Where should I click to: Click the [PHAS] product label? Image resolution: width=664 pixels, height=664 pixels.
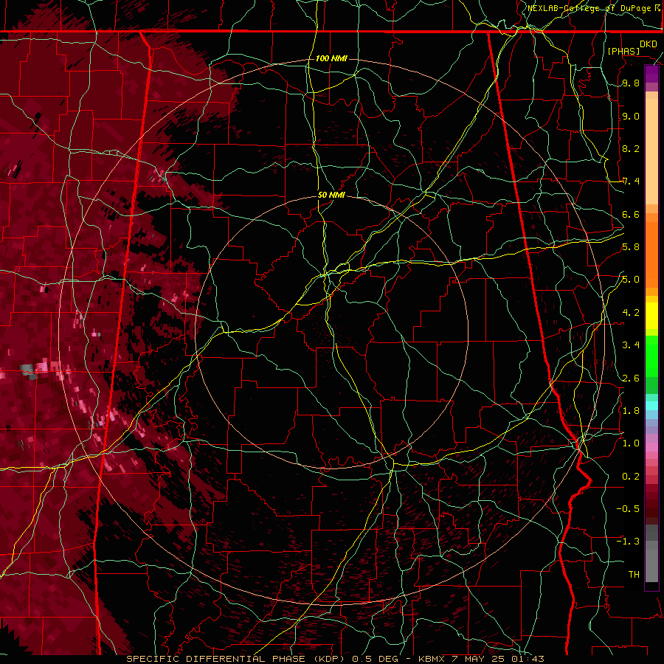(x=623, y=51)
